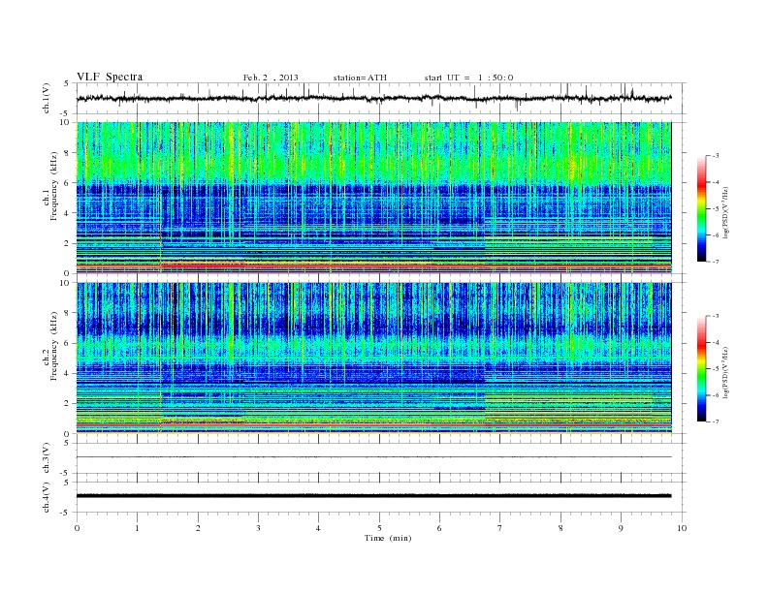Click the "5" upper tick of ch.1(V) axis
This screenshot has width=768, height=593.
[x=67, y=83]
